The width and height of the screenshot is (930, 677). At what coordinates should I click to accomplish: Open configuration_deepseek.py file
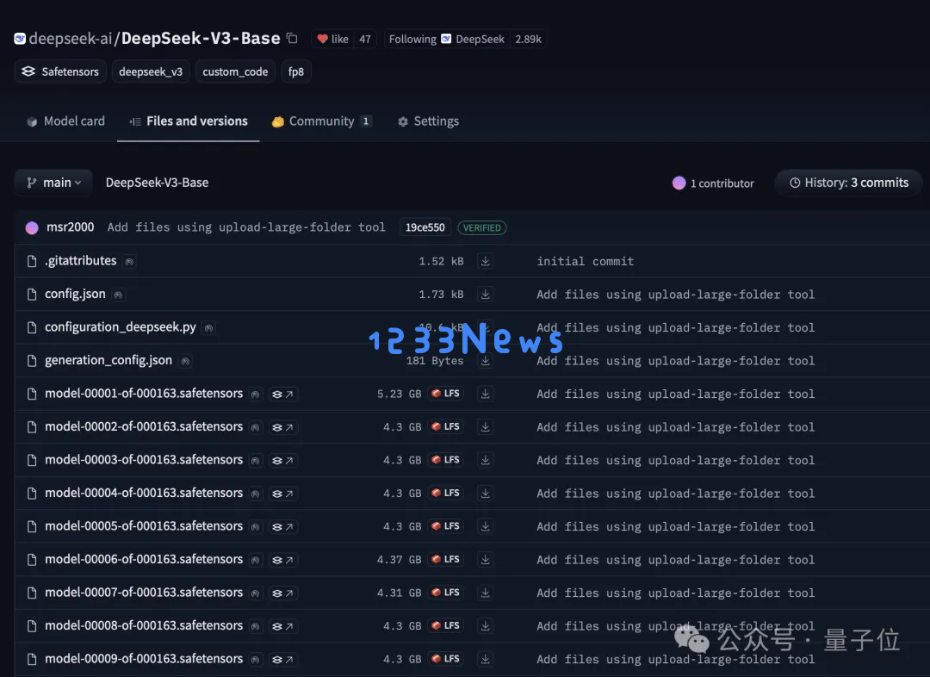point(121,327)
